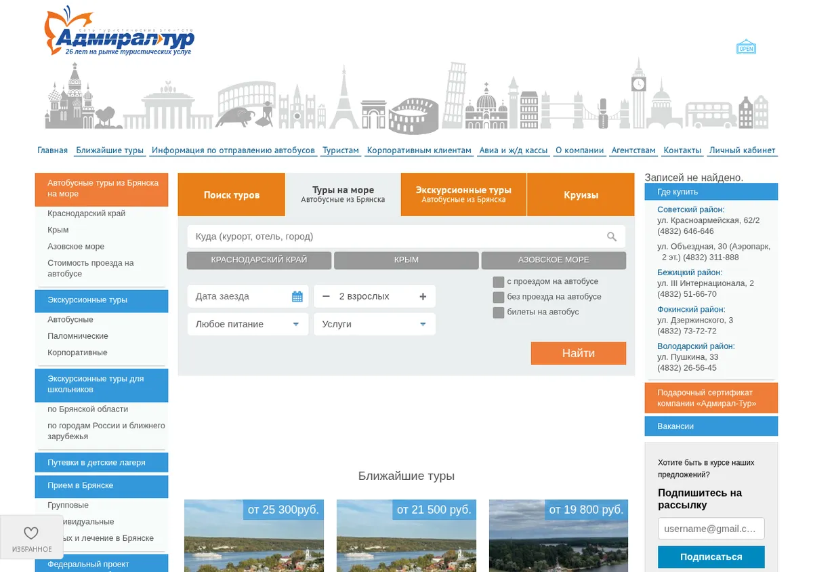Click the Подписаться subscribe button

click(711, 557)
